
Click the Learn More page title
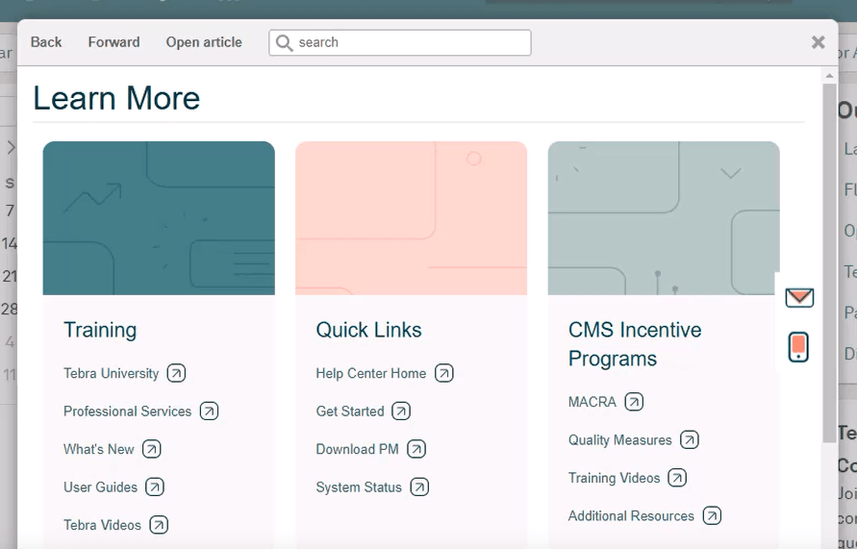(116, 98)
